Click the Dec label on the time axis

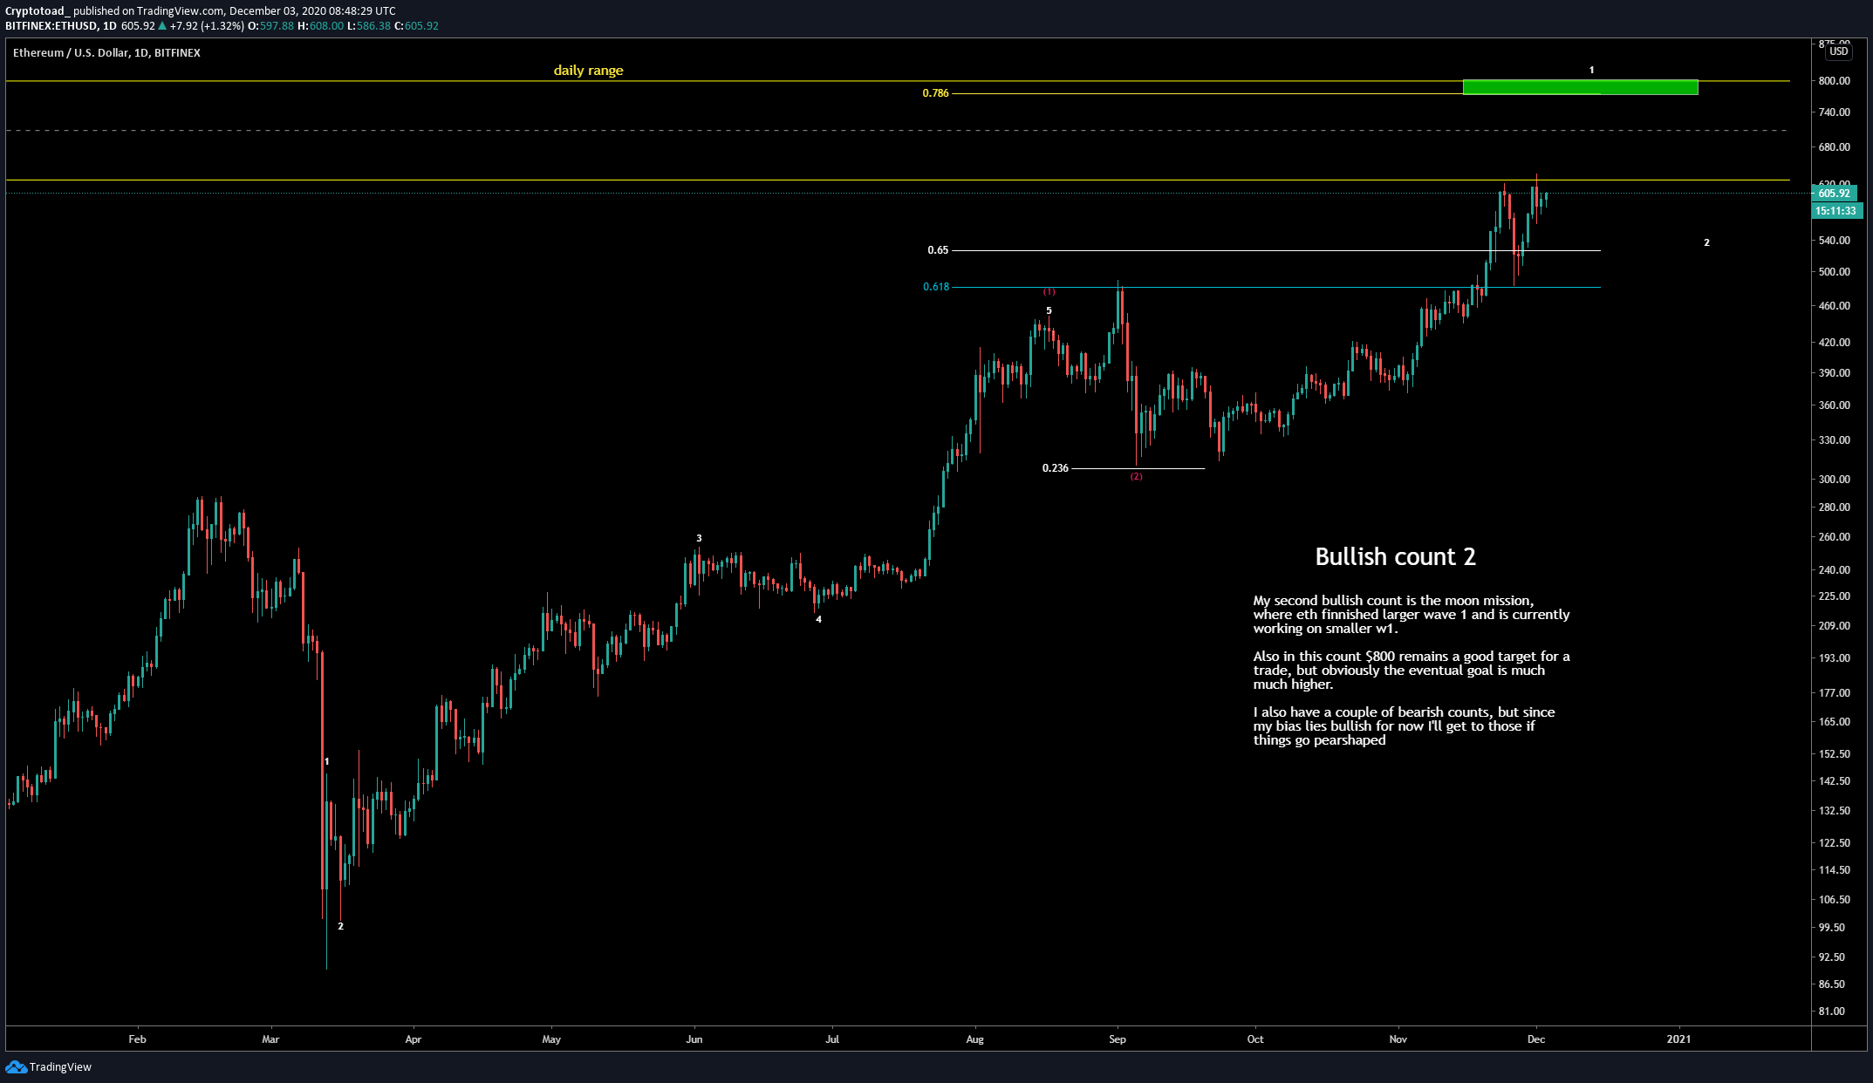(x=1536, y=1039)
